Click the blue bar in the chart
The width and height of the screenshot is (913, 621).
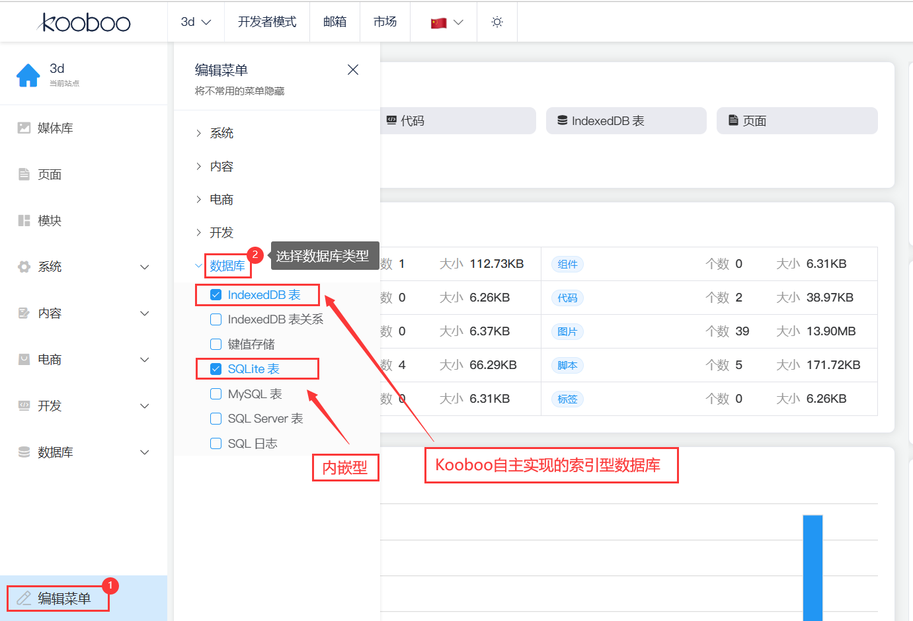[x=813, y=568]
